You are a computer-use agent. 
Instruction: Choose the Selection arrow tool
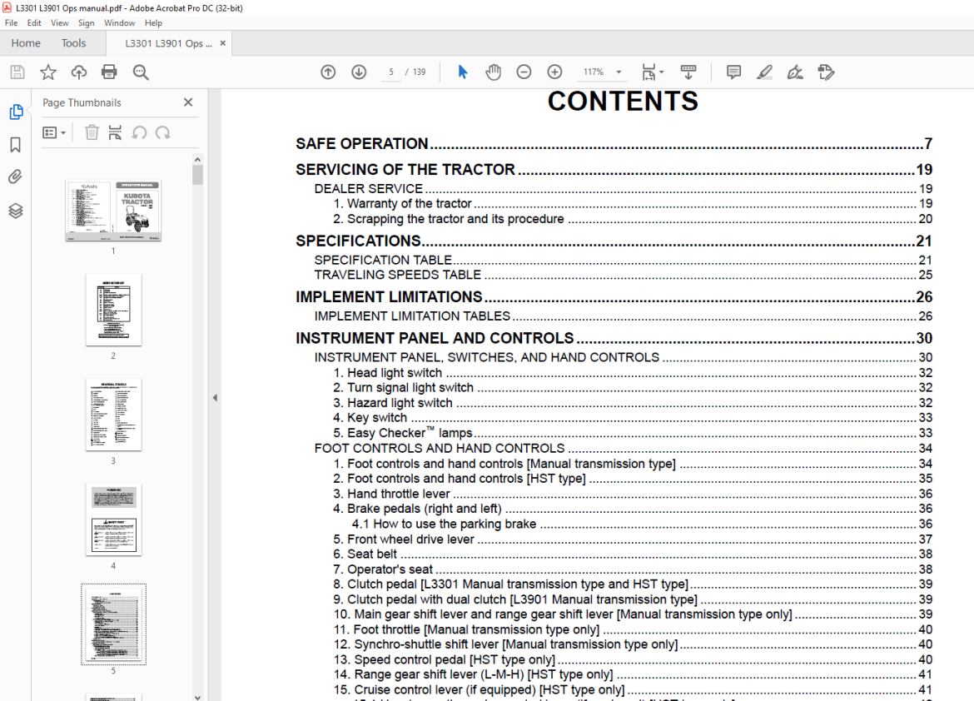pos(463,72)
